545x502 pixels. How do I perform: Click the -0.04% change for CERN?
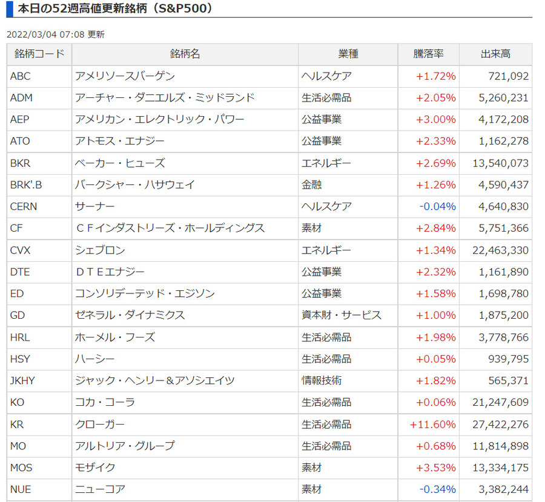point(438,207)
